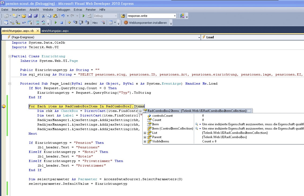The width and height of the screenshot is (304, 196).
Task: Collapse the Partial Class Einrichtung region
Action: click(10, 56)
